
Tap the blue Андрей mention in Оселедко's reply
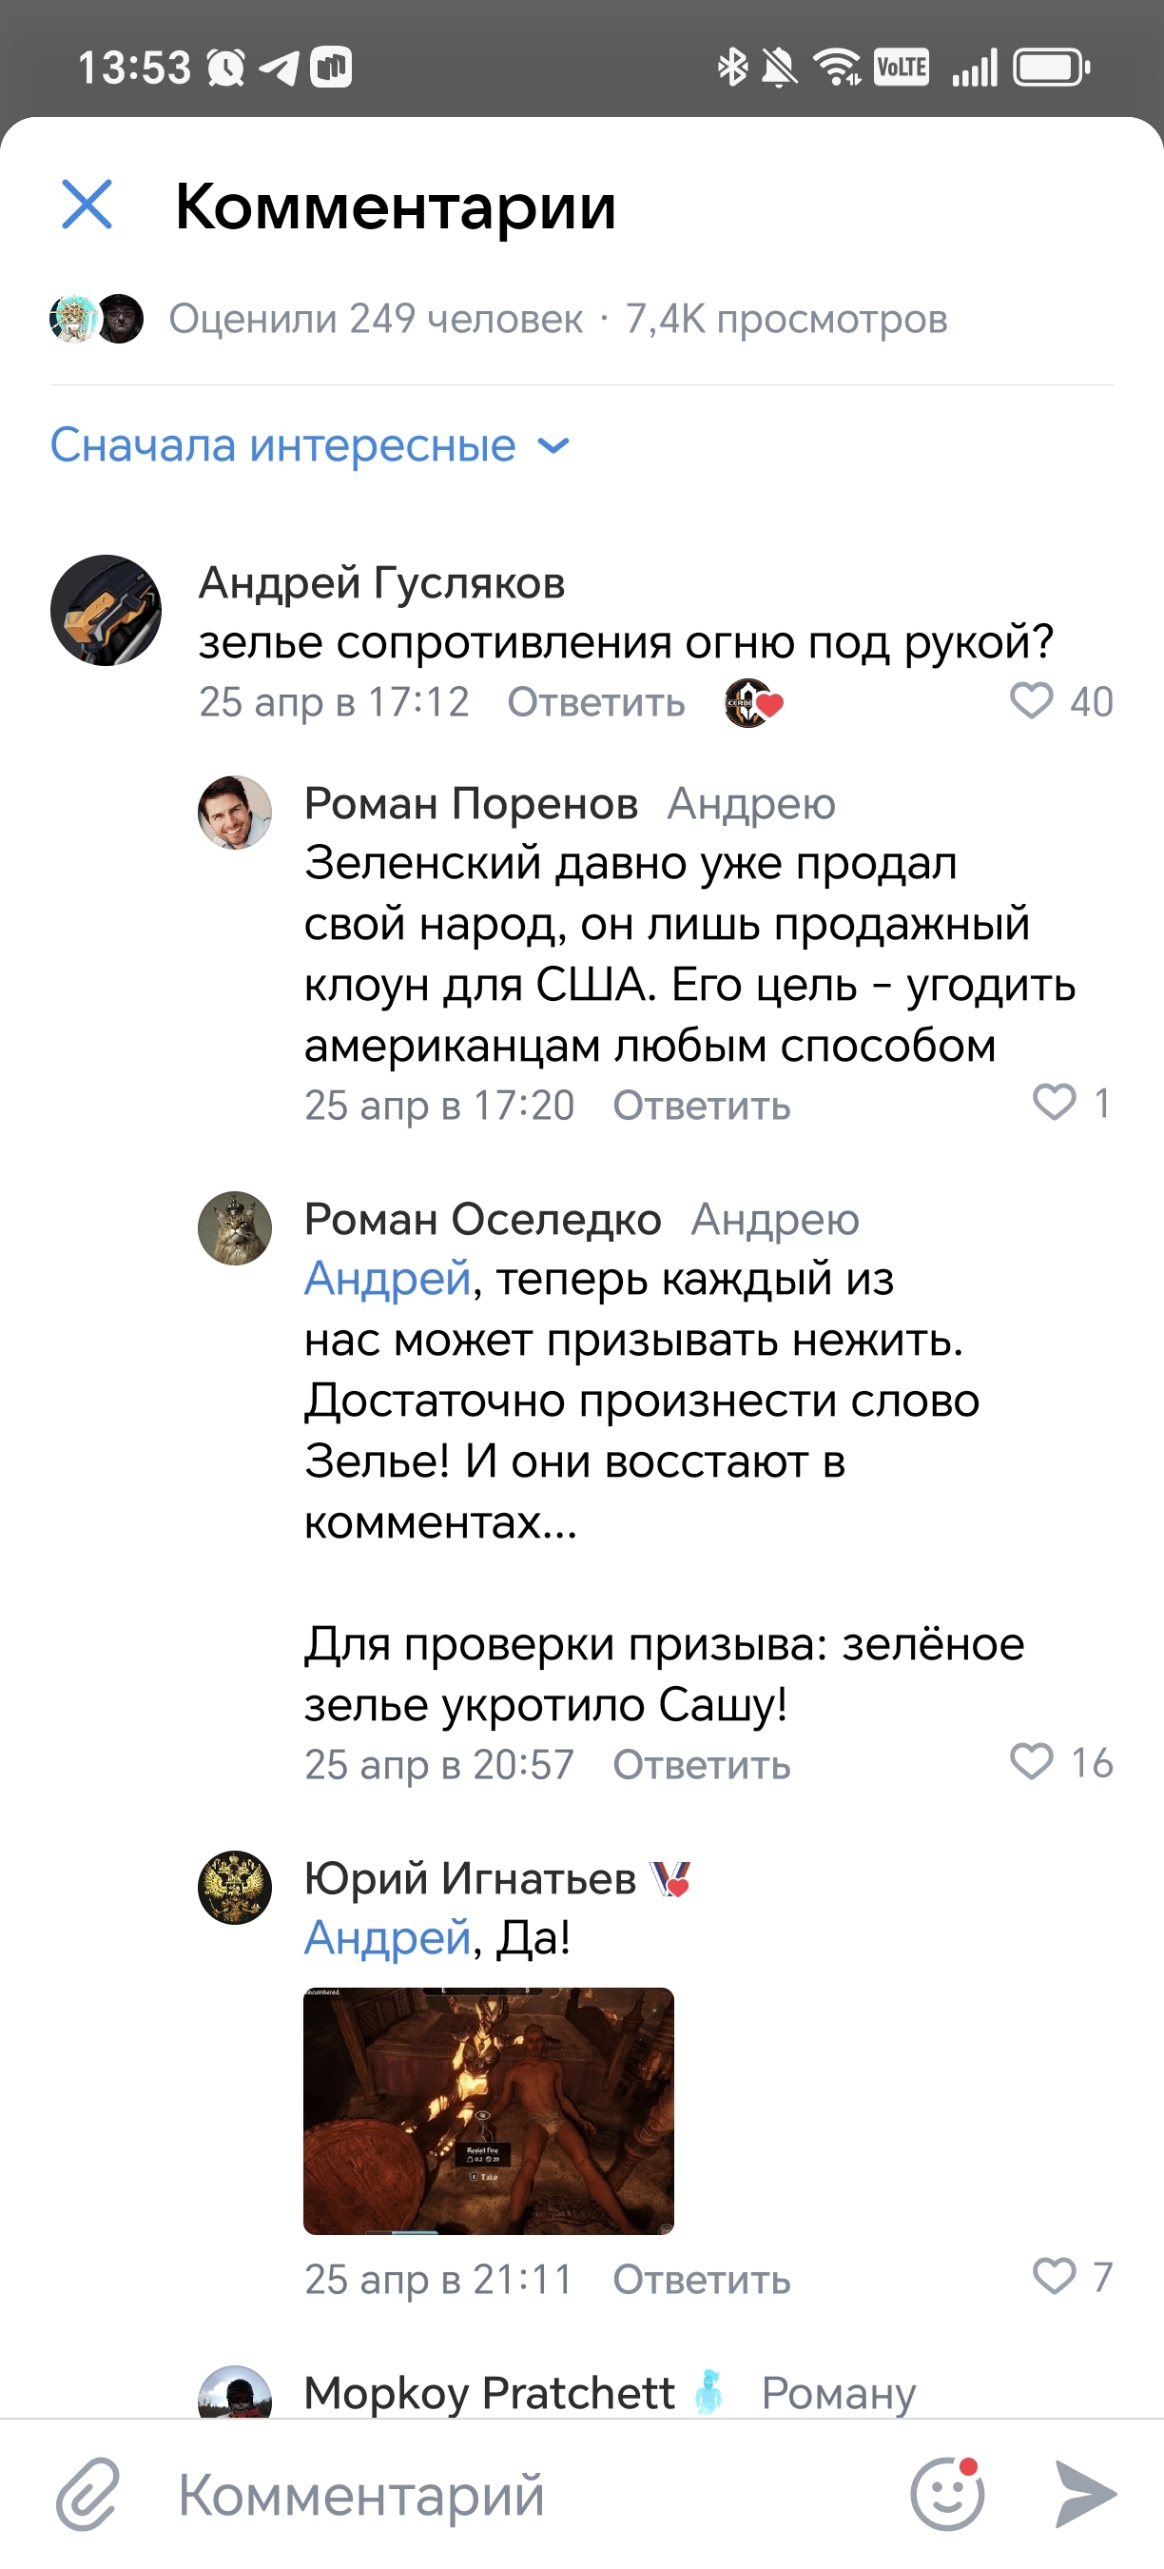(387, 1279)
